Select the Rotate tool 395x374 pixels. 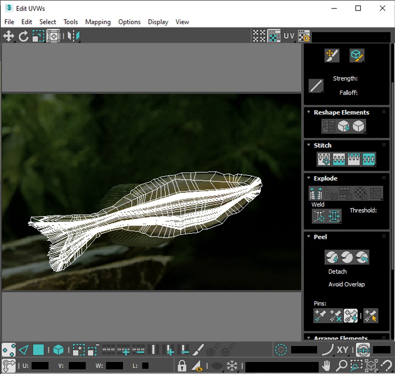coord(24,36)
